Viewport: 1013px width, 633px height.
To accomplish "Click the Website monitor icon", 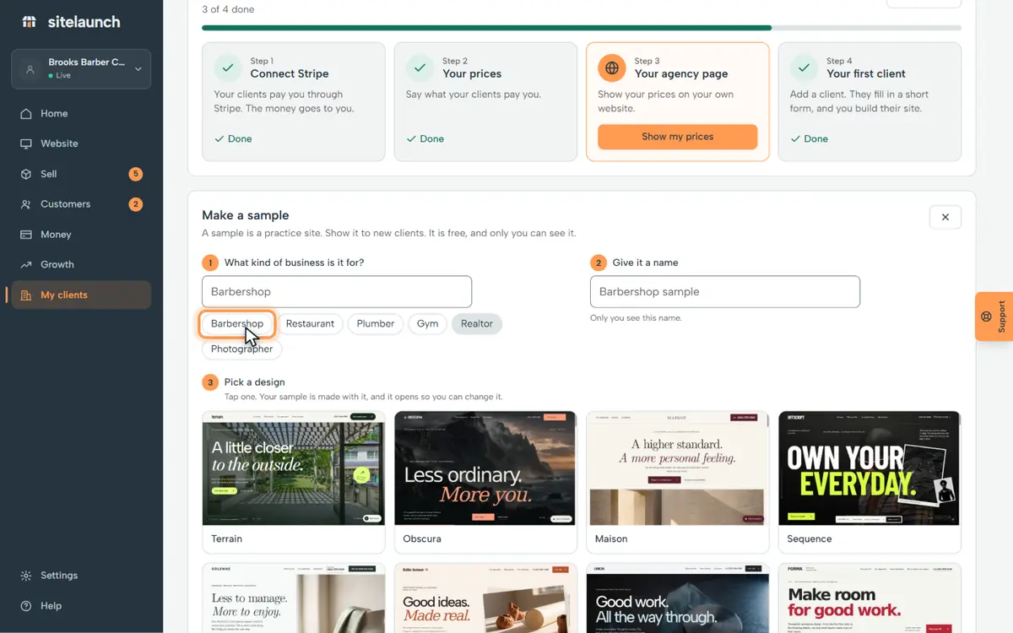I will (x=26, y=143).
